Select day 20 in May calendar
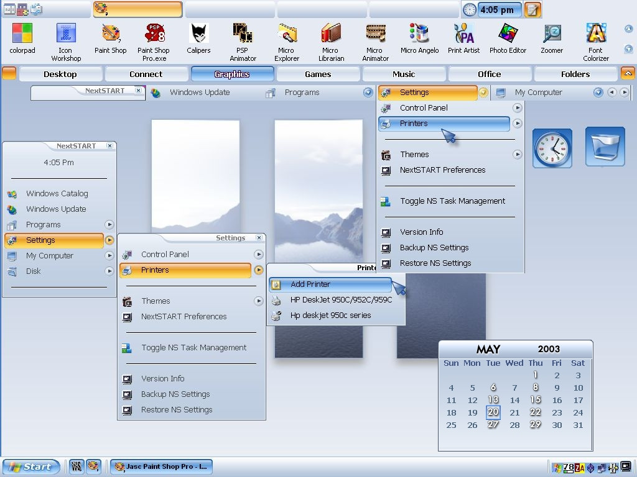The height and width of the screenshot is (477, 637). [x=493, y=412]
